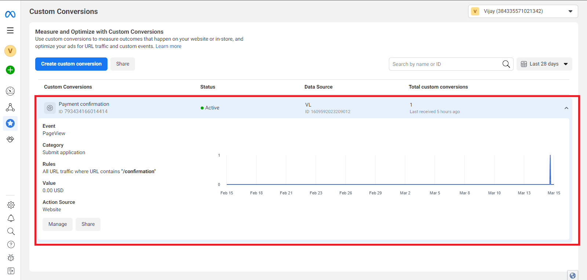Collapse the Payment confirmation row
This screenshot has height=280, width=587.
[x=566, y=108]
